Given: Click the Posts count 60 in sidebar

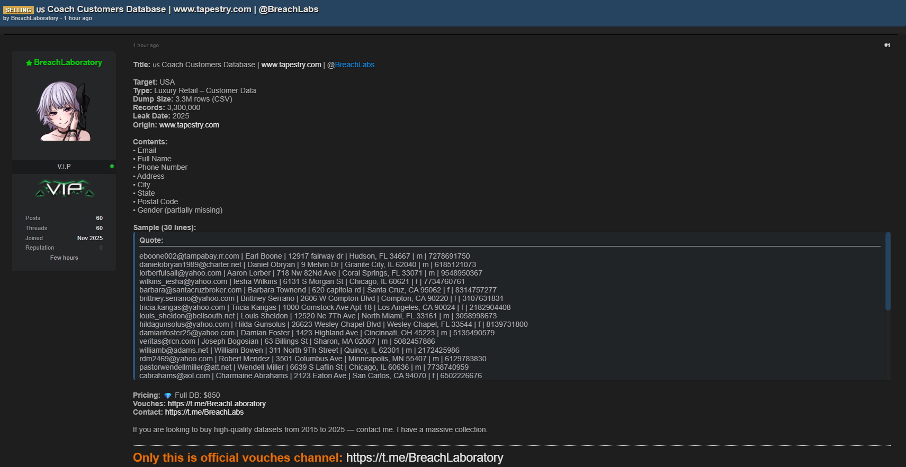Looking at the screenshot, I should point(100,218).
